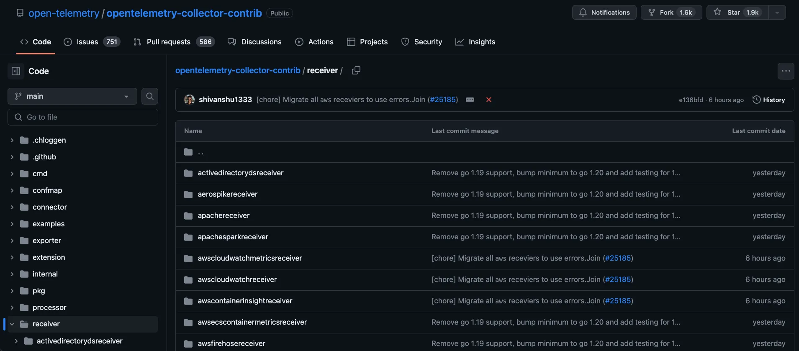Collapse the receiver folder chevron
The image size is (799, 351).
(x=12, y=324)
